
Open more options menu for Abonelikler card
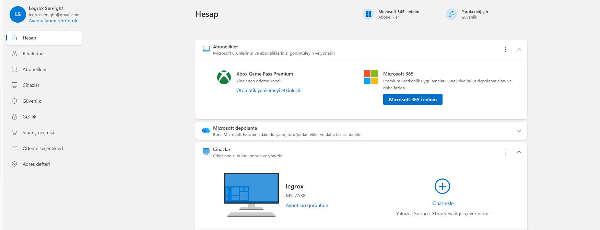(x=505, y=49)
